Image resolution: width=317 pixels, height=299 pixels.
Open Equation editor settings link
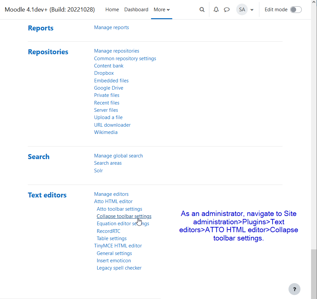(x=123, y=224)
